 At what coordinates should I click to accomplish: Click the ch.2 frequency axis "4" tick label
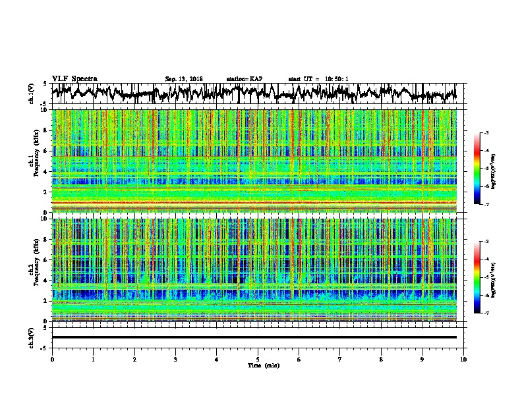click(x=45, y=281)
